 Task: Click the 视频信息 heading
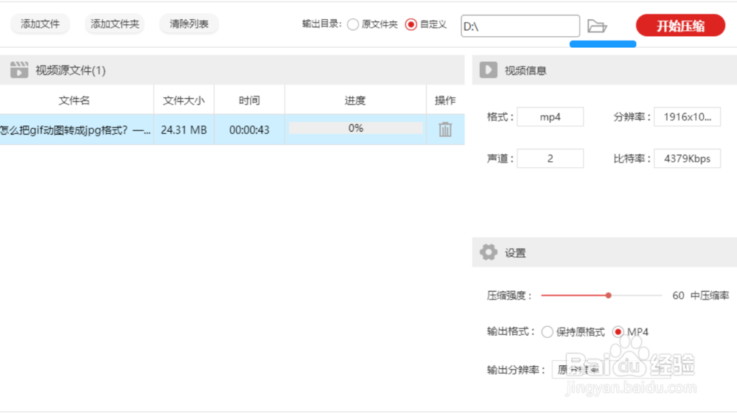pyautogui.click(x=525, y=71)
